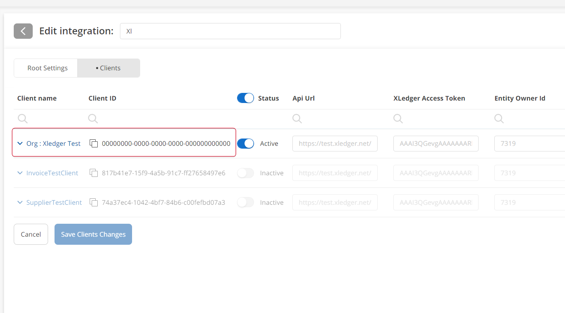Click the back arrow button
565x313 pixels.
pos(23,31)
